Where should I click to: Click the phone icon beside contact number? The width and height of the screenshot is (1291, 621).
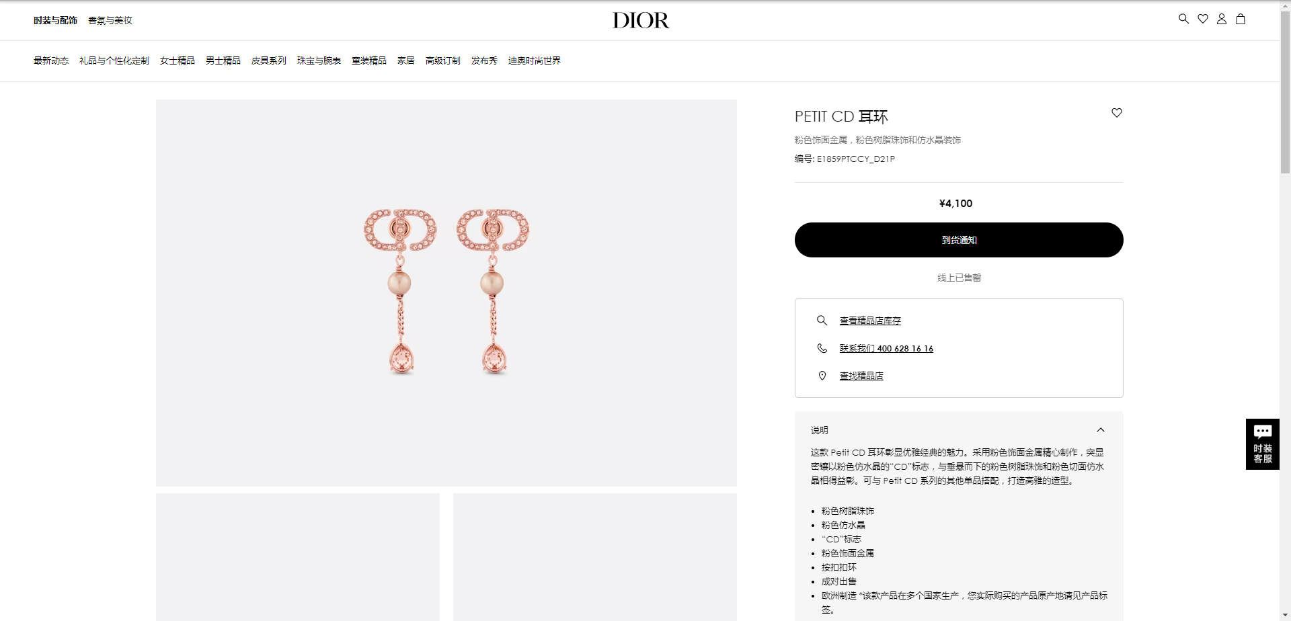822,348
